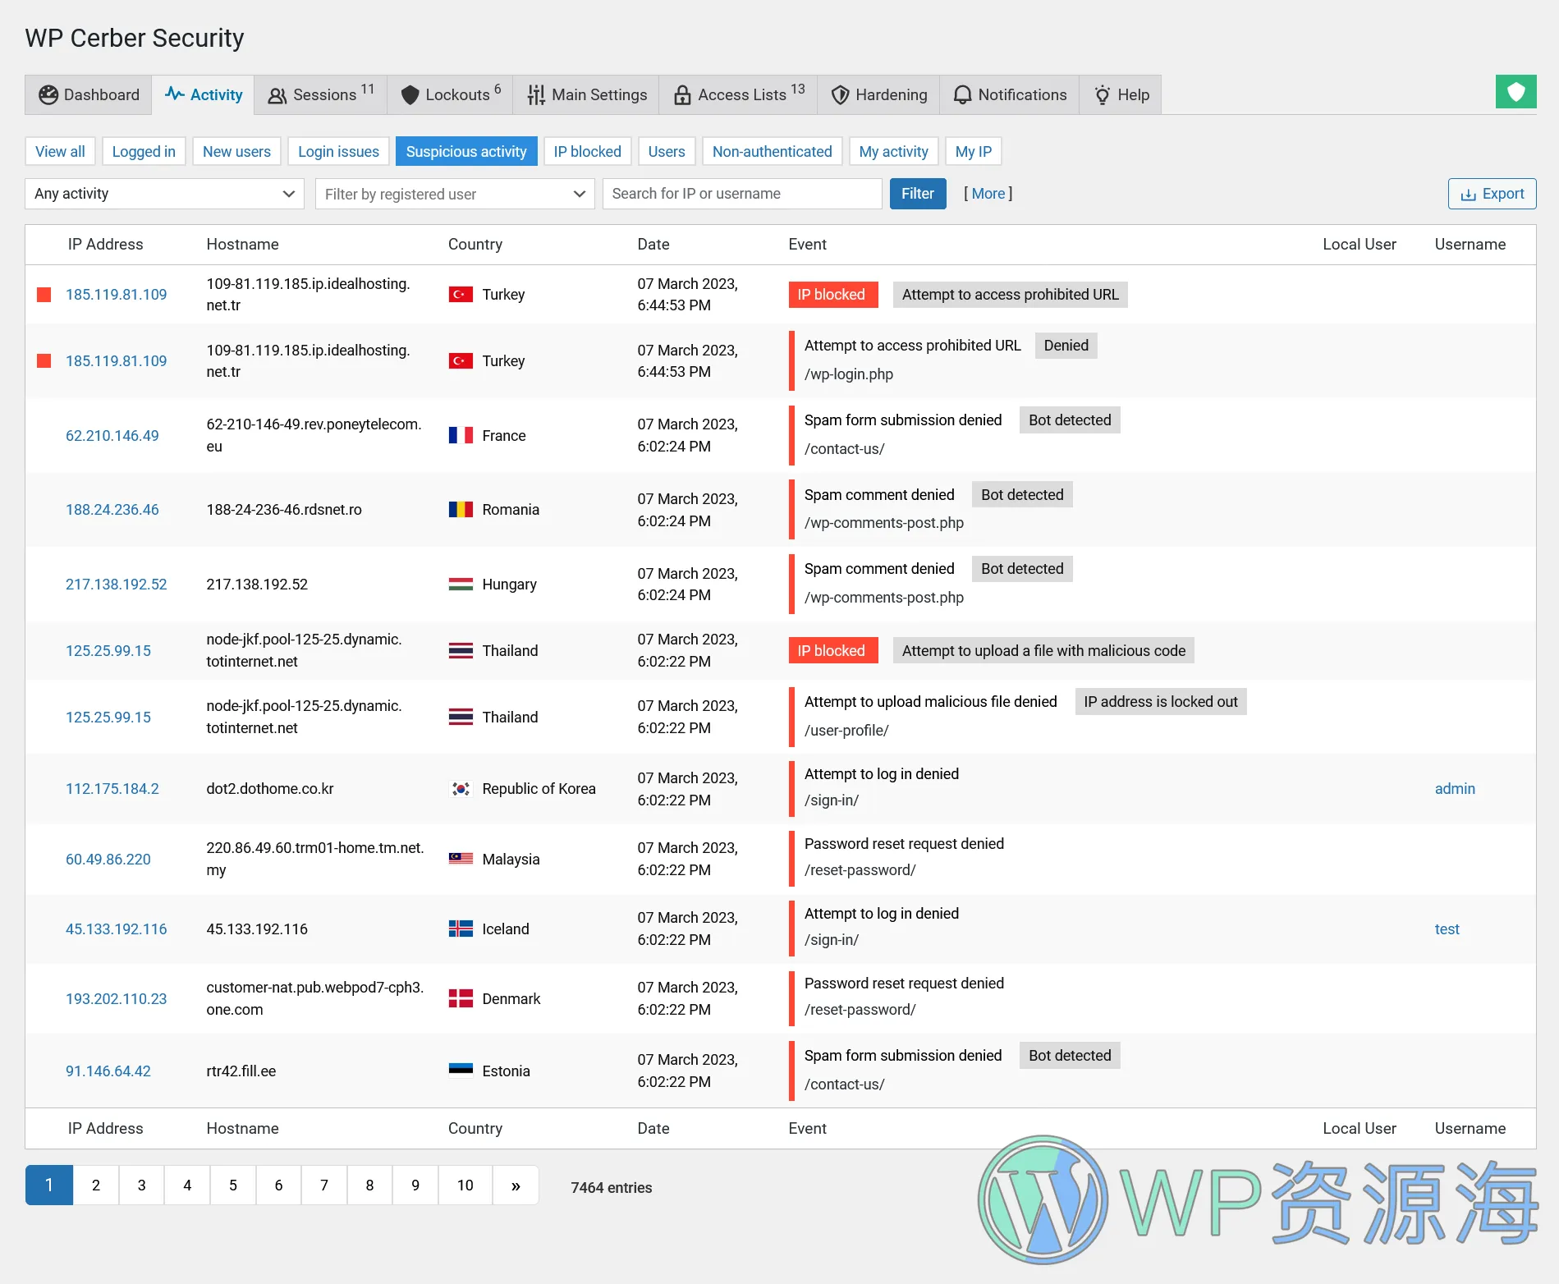This screenshot has height=1284, width=1559.
Task: Click red blocked marker on first row
Action: pyautogui.click(x=44, y=294)
